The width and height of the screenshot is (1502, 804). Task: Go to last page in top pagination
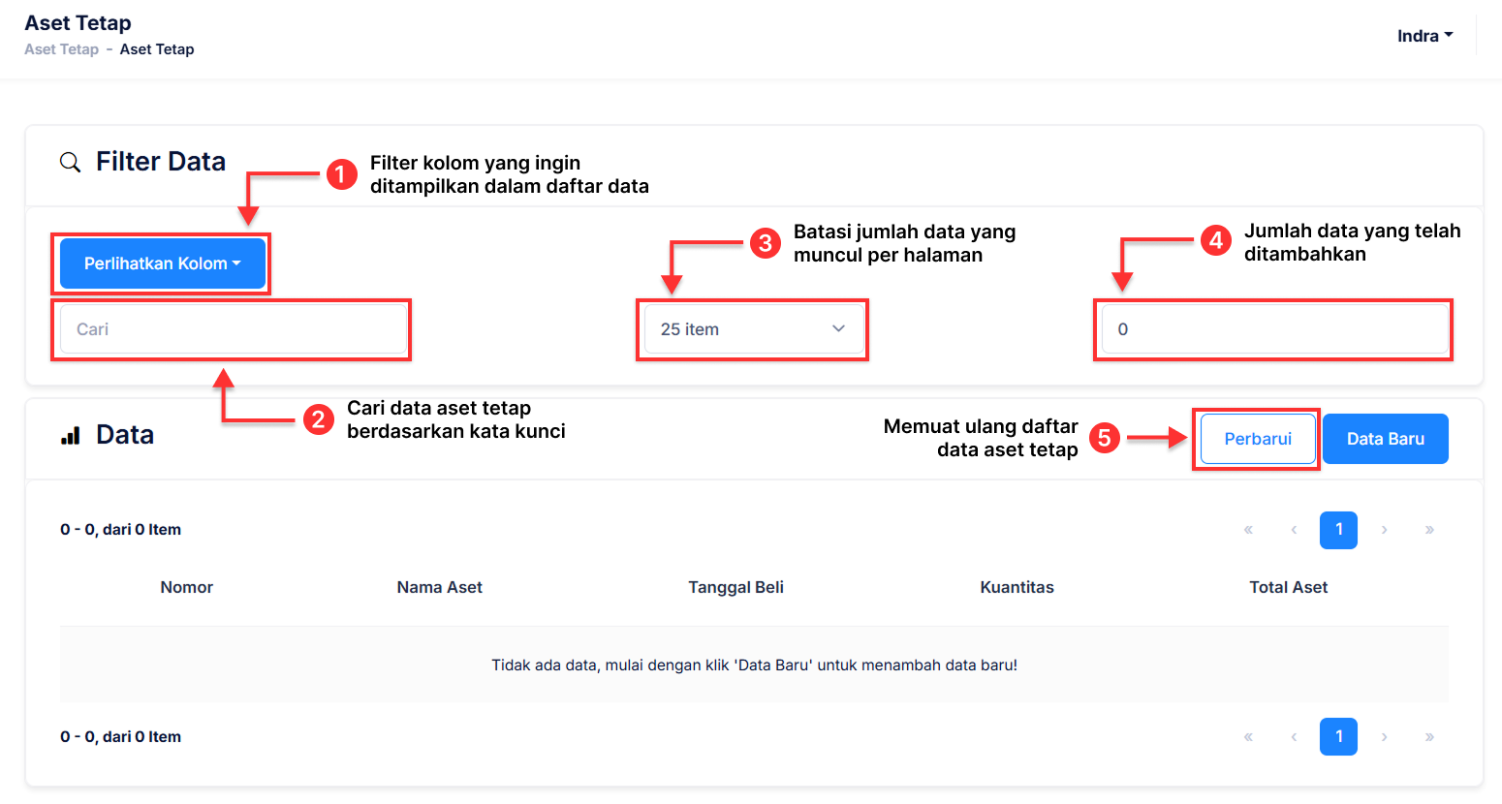click(x=1429, y=530)
